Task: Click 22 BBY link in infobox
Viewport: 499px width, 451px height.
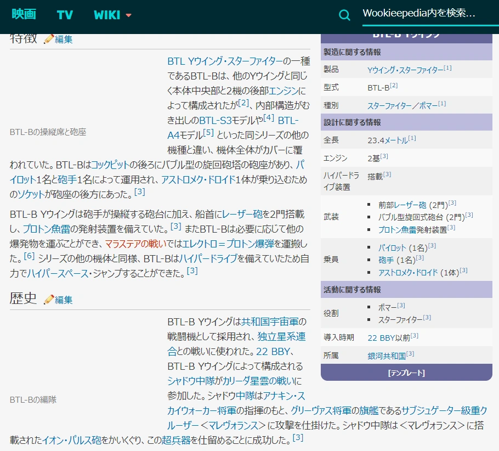Action: pos(379,337)
